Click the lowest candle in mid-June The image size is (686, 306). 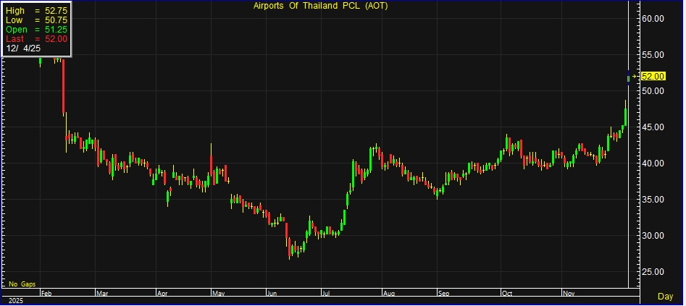290,250
